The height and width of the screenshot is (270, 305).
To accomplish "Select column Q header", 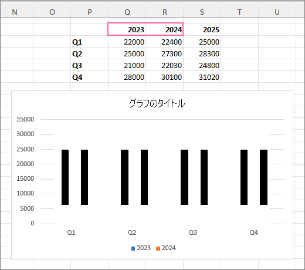I will (x=127, y=12).
